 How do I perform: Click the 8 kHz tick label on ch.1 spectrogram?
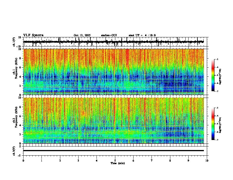tap(20, 58)
